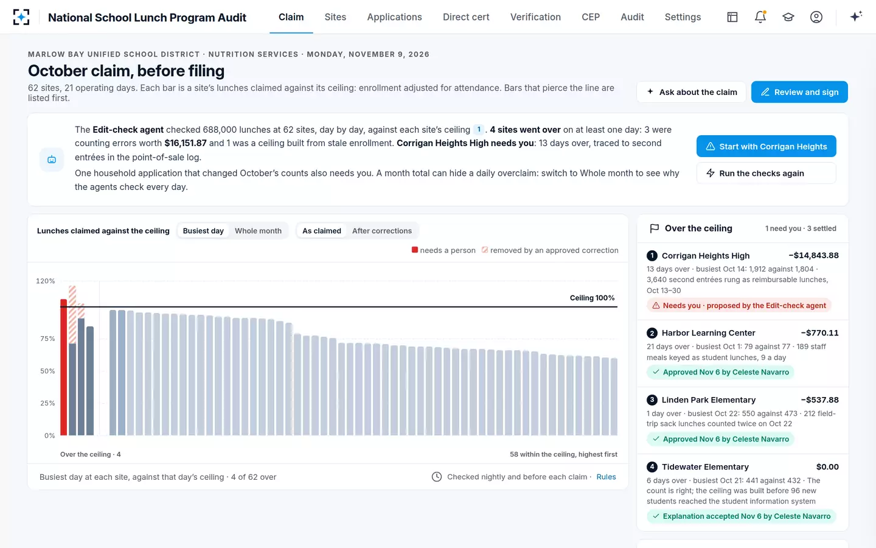The height and width of the screenshot is (548, 876).
Task: Run the checks again
Action: (766, 173)
